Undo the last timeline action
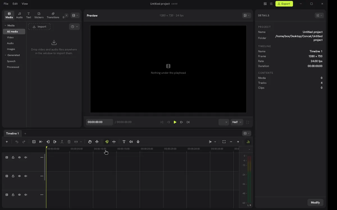 coord(17,142)
